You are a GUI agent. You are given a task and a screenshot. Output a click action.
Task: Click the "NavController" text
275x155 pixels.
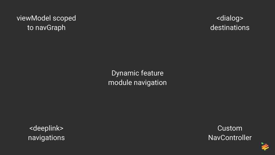coord(230,138)
